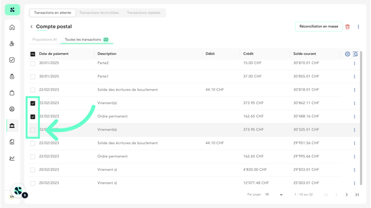Check the 29'951.56 CHF row checkbox
The width and height of the screenshot is (371, 208).
pyautogui.click(x=33, y=143)
